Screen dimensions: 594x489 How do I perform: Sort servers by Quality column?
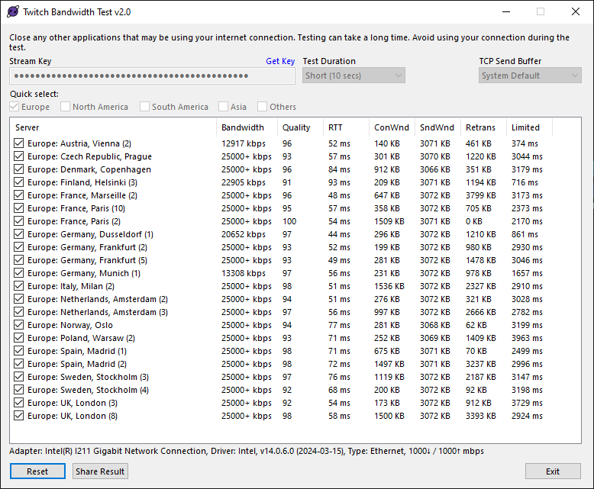point(296,127)
